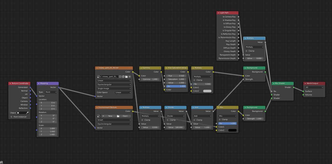Click Fac slider on Hue Saturation Value node
Image resolution: width=332 pixels, height=164 pixels.
[x=176, y=86]
